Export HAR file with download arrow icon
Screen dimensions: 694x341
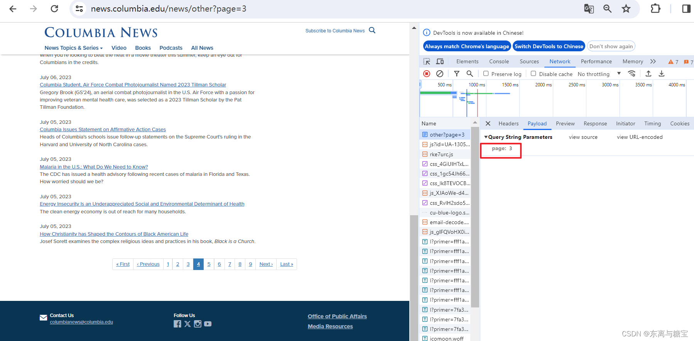click(x=662, y=74)
